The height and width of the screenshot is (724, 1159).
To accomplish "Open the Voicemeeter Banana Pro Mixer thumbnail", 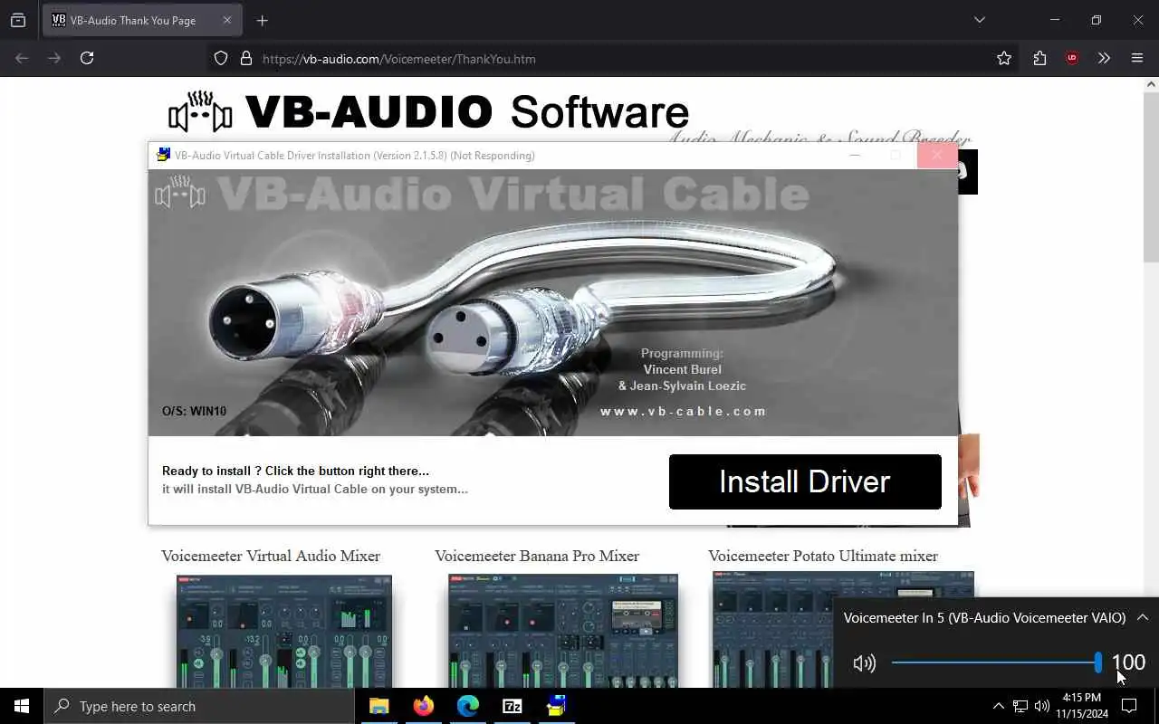I will 562,631.
